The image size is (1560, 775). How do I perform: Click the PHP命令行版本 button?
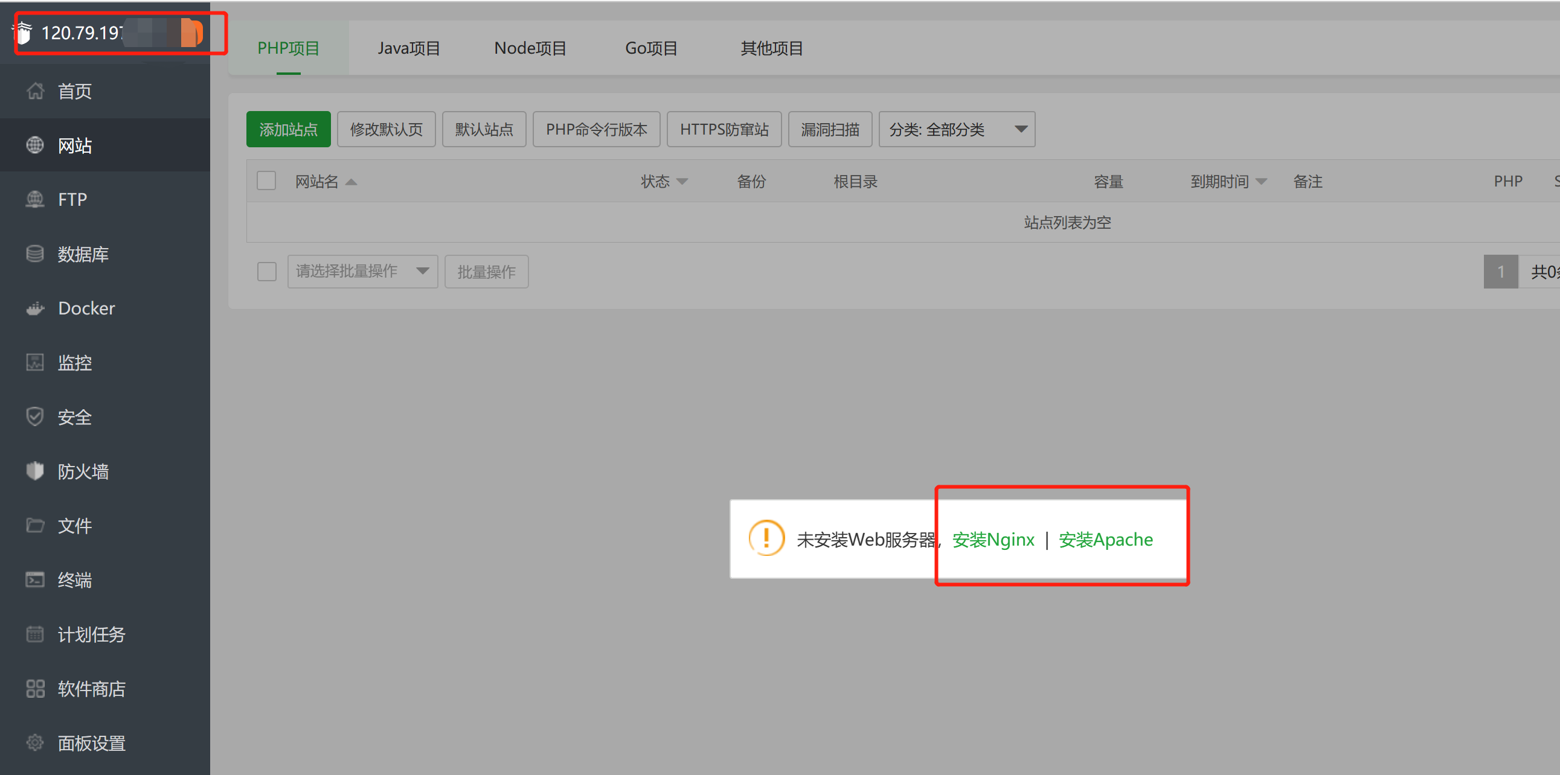597,130
